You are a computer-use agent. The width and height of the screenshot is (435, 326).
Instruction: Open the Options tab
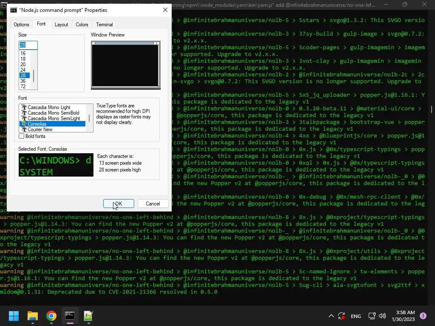pos(21,24)
